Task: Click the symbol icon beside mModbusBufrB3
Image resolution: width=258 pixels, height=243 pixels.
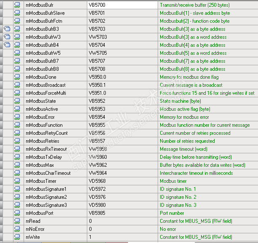Action: pos(17,29)
